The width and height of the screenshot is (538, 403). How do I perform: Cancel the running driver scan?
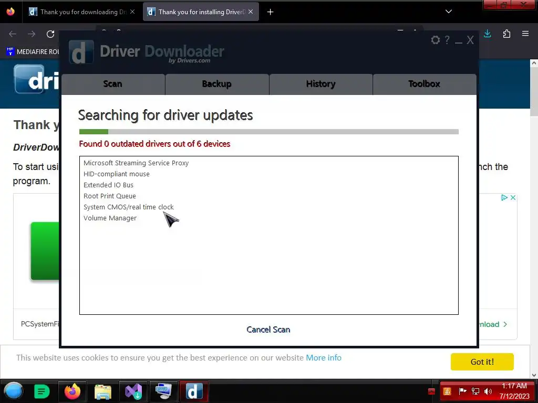(x=268, y=330)
